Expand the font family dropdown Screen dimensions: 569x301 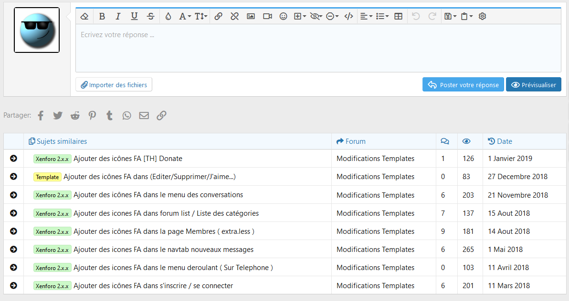(x=185, y=16)
